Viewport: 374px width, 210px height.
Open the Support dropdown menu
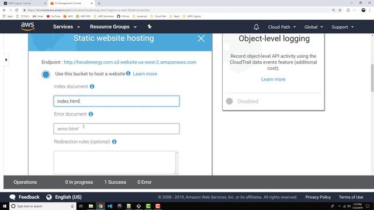click(342, 27)
